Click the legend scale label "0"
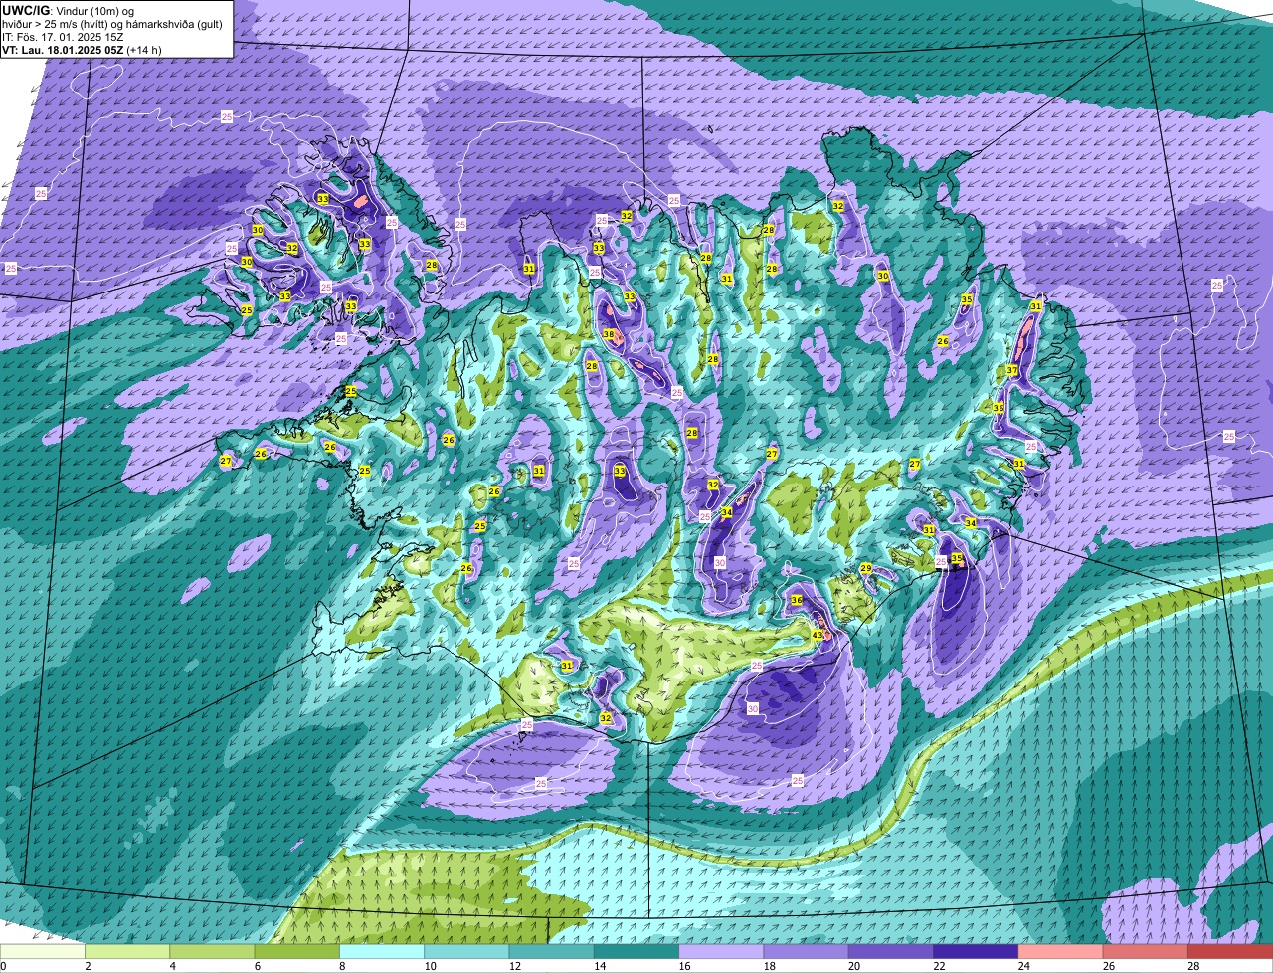The width and height of the screenshot is (1273, 973). pos(3,966)
